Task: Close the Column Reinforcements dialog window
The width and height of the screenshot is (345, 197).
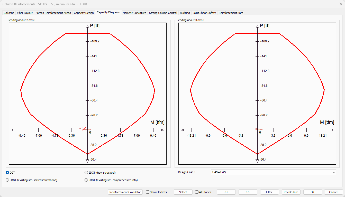Action: [341, 4]
